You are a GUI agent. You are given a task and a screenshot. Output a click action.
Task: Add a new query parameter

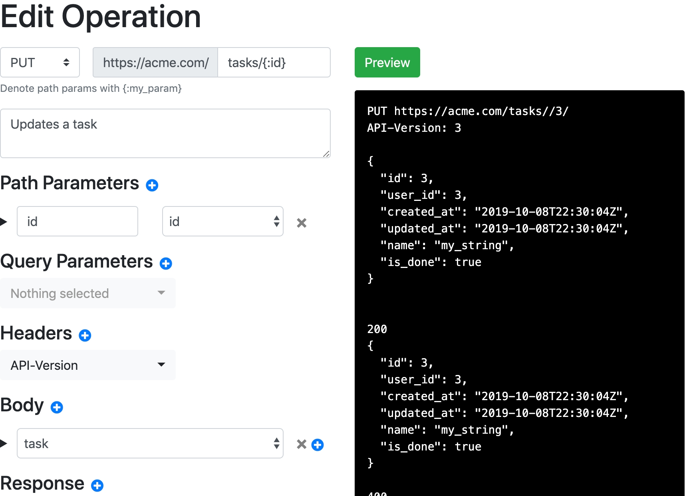(x=166, y=264)
